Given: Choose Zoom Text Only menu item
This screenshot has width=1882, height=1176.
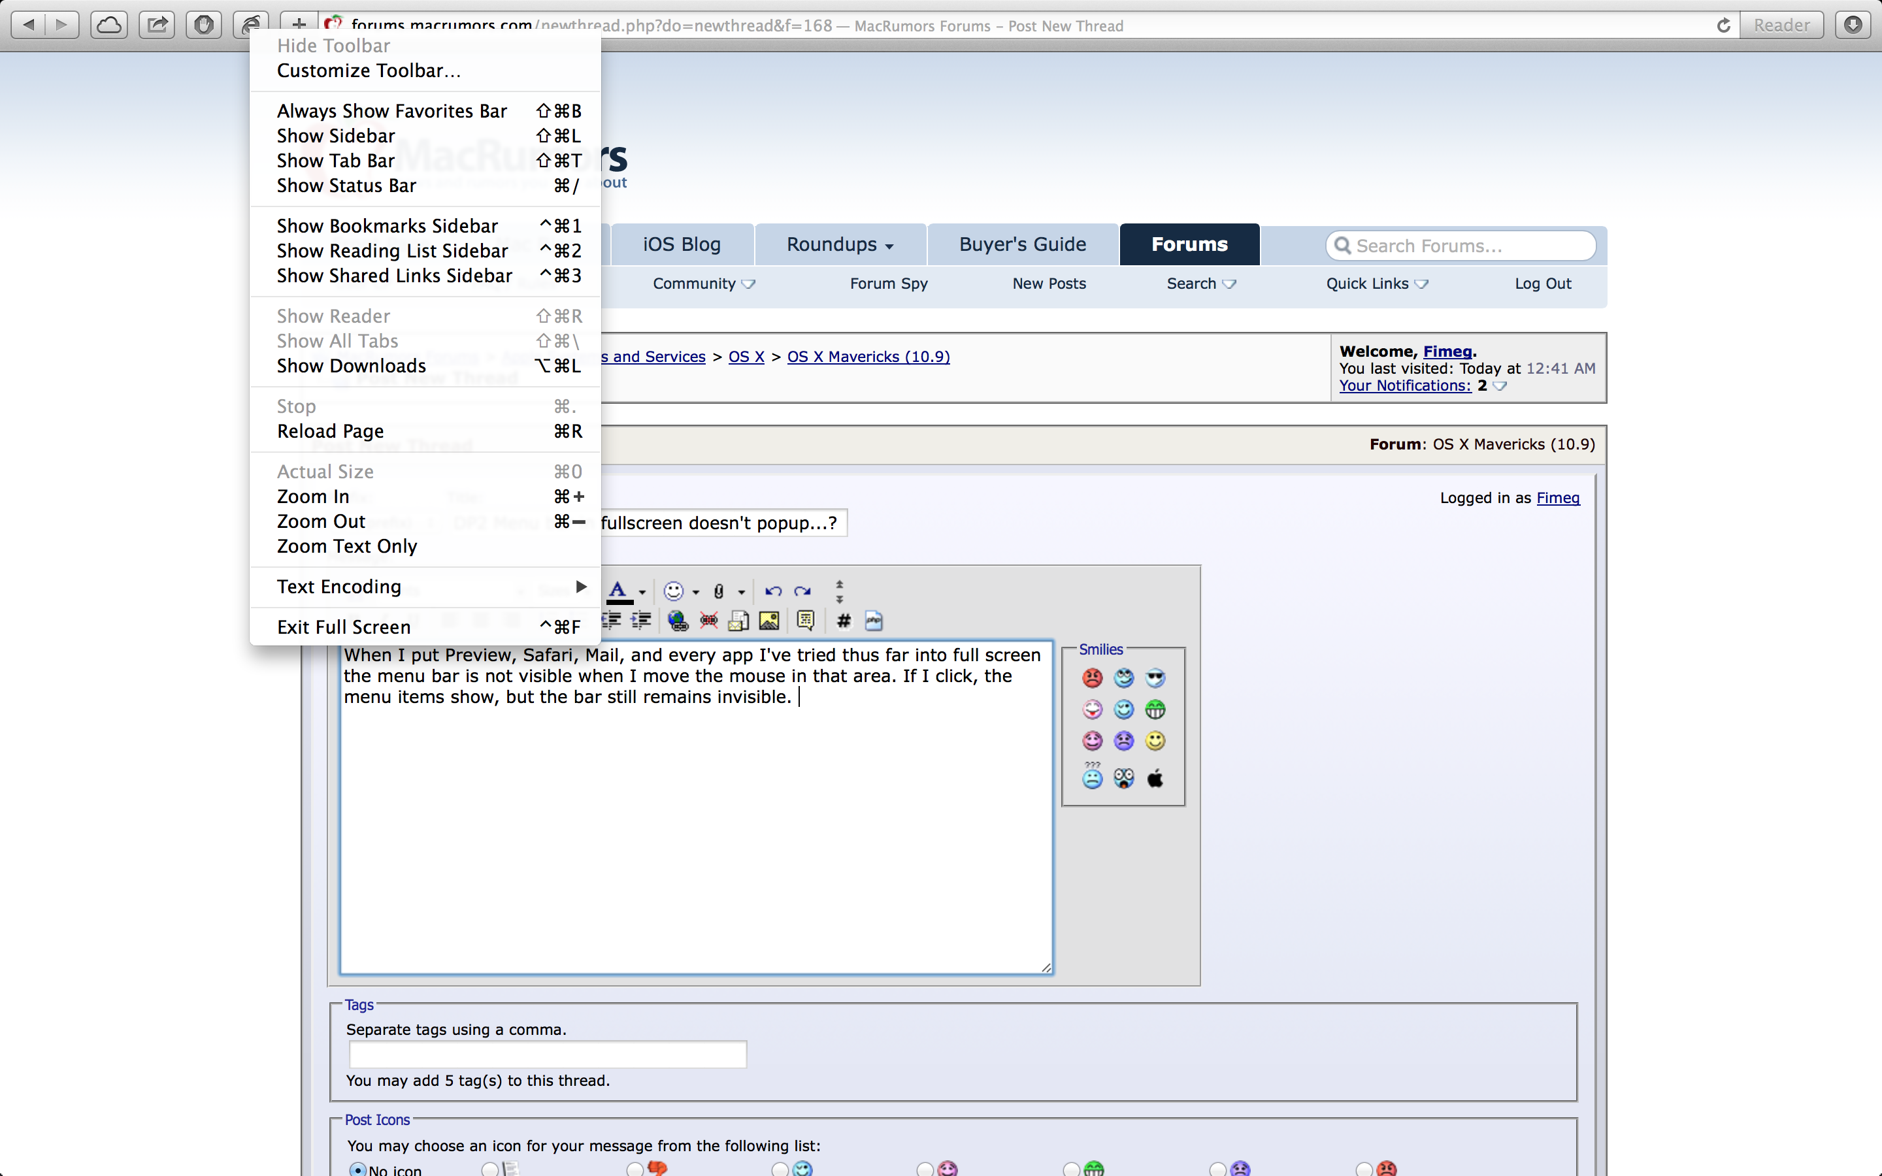Looking at the screenshot, I should coord(425,547).
